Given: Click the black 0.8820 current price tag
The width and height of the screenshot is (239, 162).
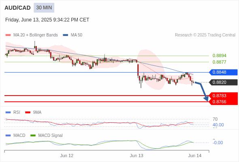Looking at the screenshot, I should click(223, 82).
